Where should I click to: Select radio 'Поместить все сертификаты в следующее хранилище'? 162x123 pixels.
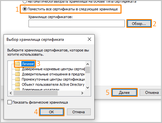(x=25, y=9)
